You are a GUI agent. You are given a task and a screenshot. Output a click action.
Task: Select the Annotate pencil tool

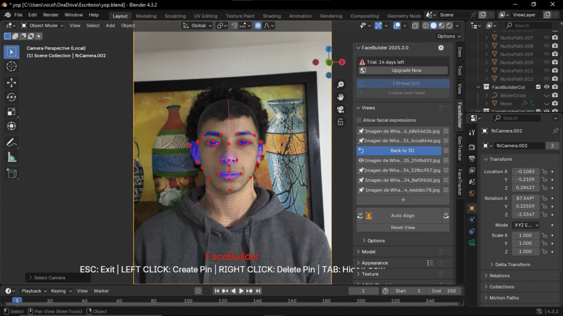(12, 142)
